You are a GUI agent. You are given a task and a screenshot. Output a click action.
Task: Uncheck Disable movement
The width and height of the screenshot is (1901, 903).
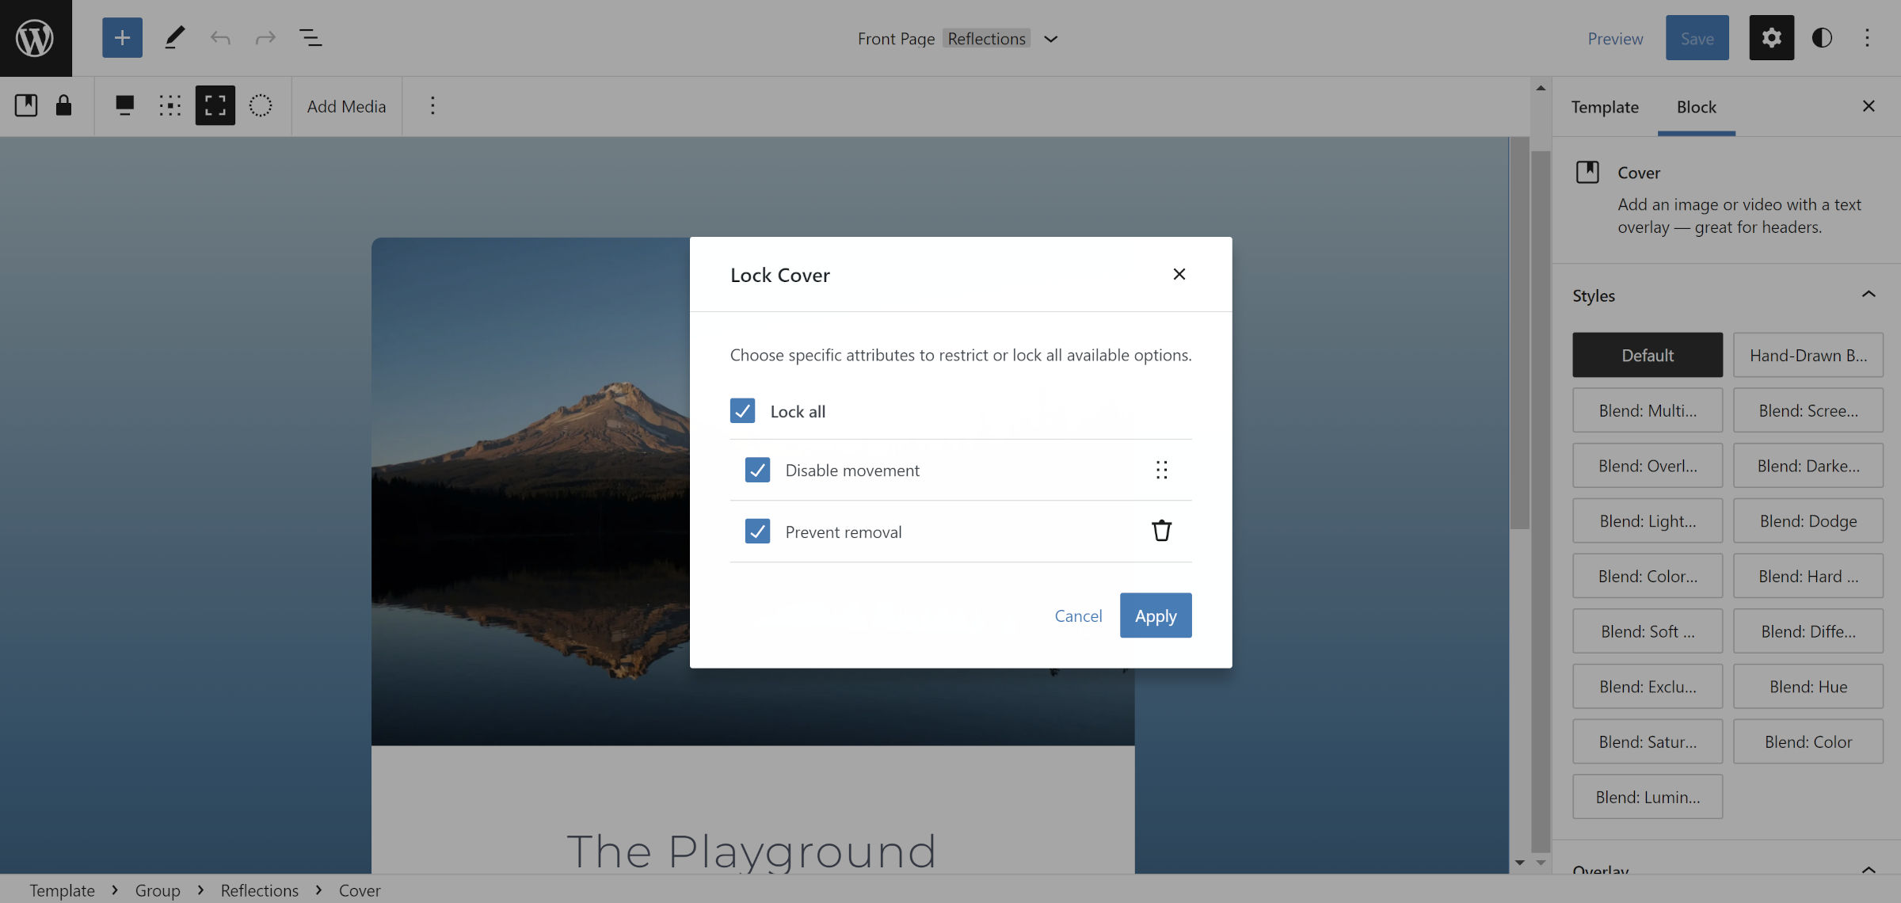click(757, 470)
